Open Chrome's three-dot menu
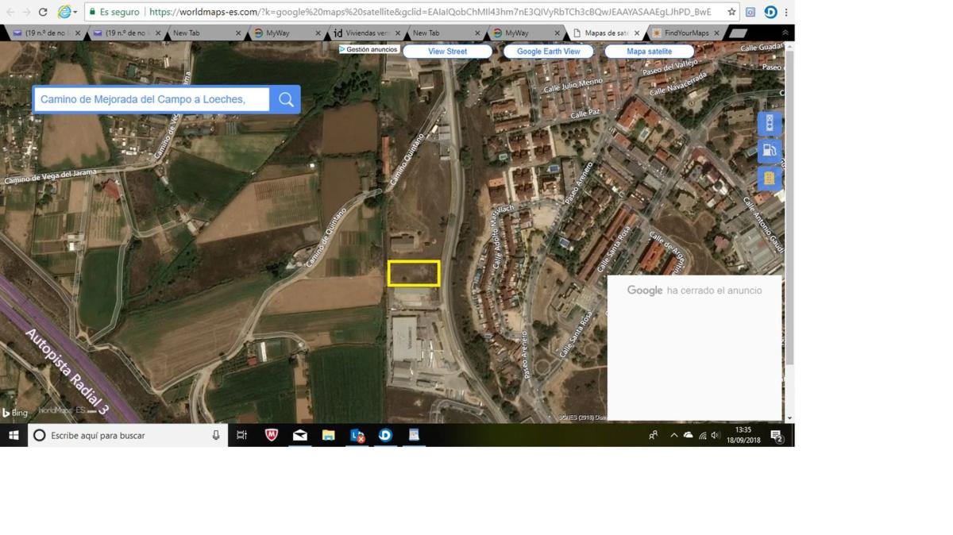This screenshot has height=535, width=953. pyautogui.click(x=786, y=12)
